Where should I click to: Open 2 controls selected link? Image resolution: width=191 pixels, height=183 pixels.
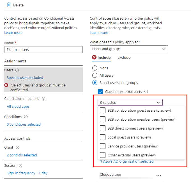tap(22, 155)
